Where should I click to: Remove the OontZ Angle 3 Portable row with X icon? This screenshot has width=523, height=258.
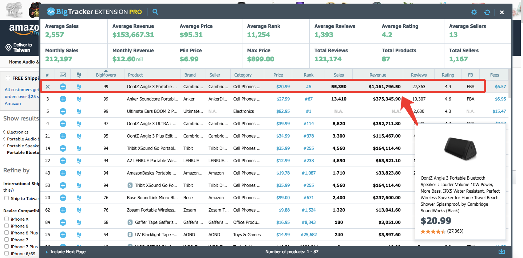click(48, 87)
